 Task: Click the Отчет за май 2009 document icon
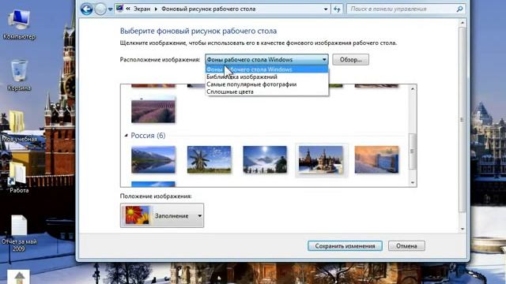coord(19,234)
